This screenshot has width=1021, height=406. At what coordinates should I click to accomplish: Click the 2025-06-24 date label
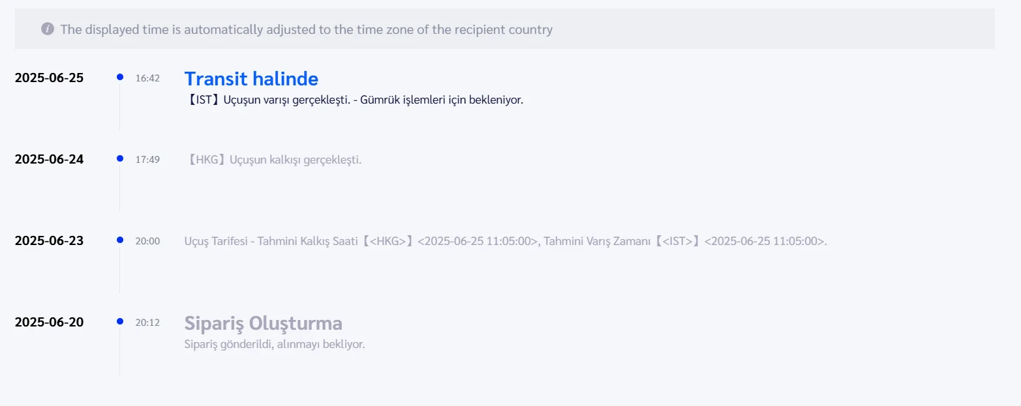coord(49,159)
